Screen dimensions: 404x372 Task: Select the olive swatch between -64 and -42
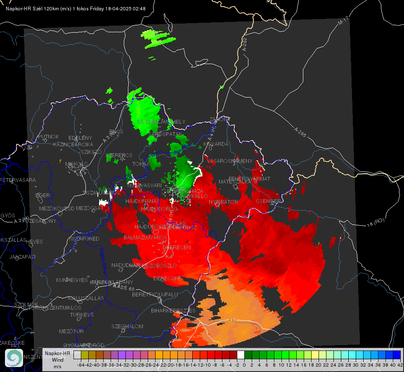click(85, 355)
